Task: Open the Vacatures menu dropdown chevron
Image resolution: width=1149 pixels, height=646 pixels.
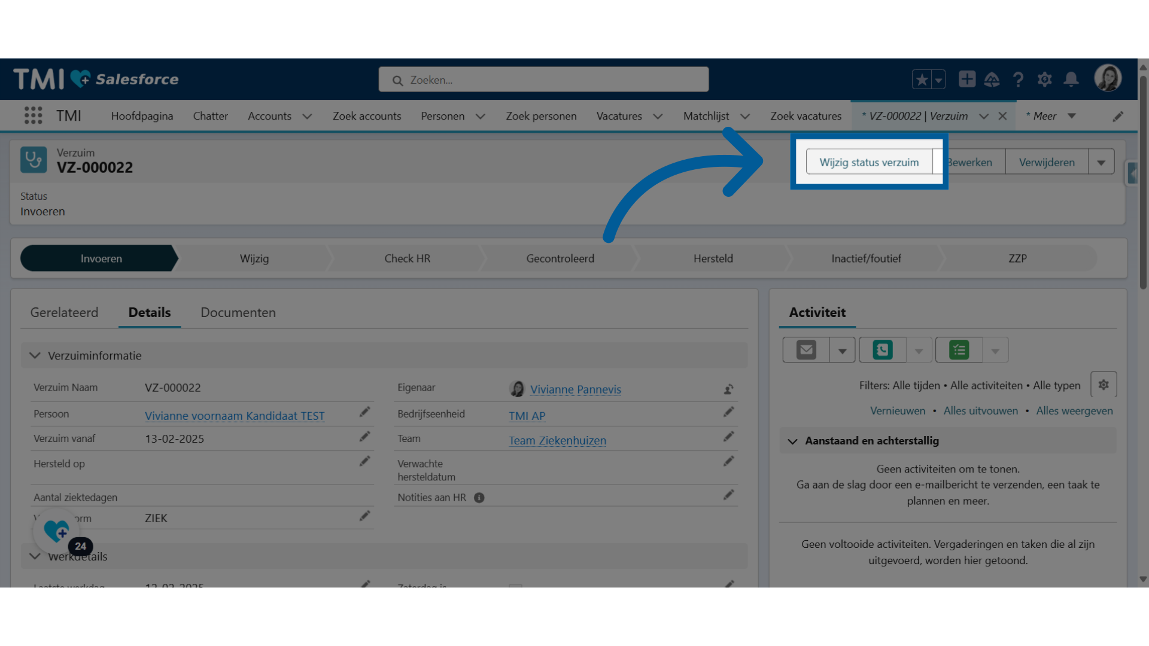Action: point(658,117)
